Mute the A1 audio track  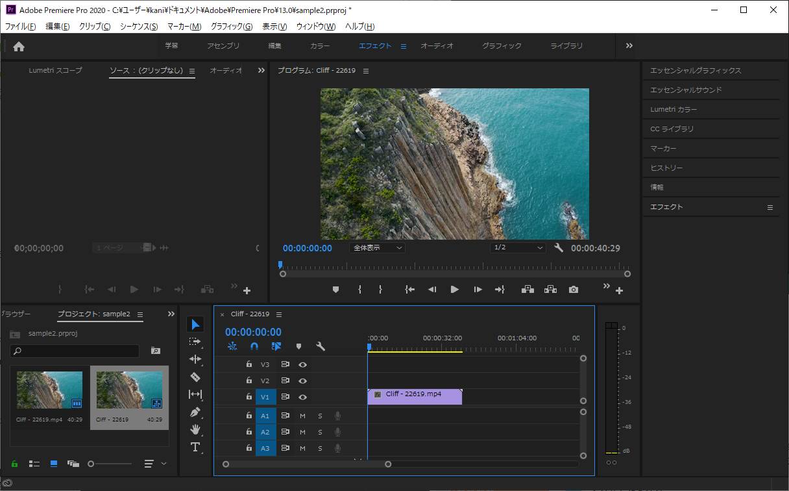point(302,416)
